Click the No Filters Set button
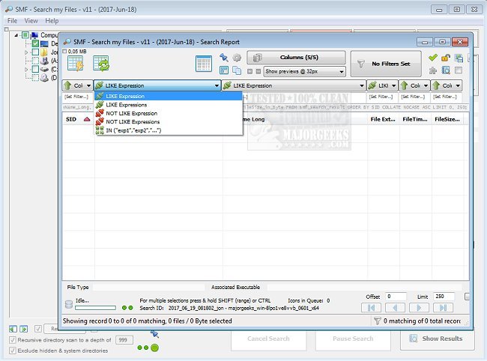Screen dimensions: 487x361 386,64
